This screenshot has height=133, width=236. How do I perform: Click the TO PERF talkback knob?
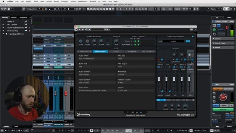pos(101,41)
